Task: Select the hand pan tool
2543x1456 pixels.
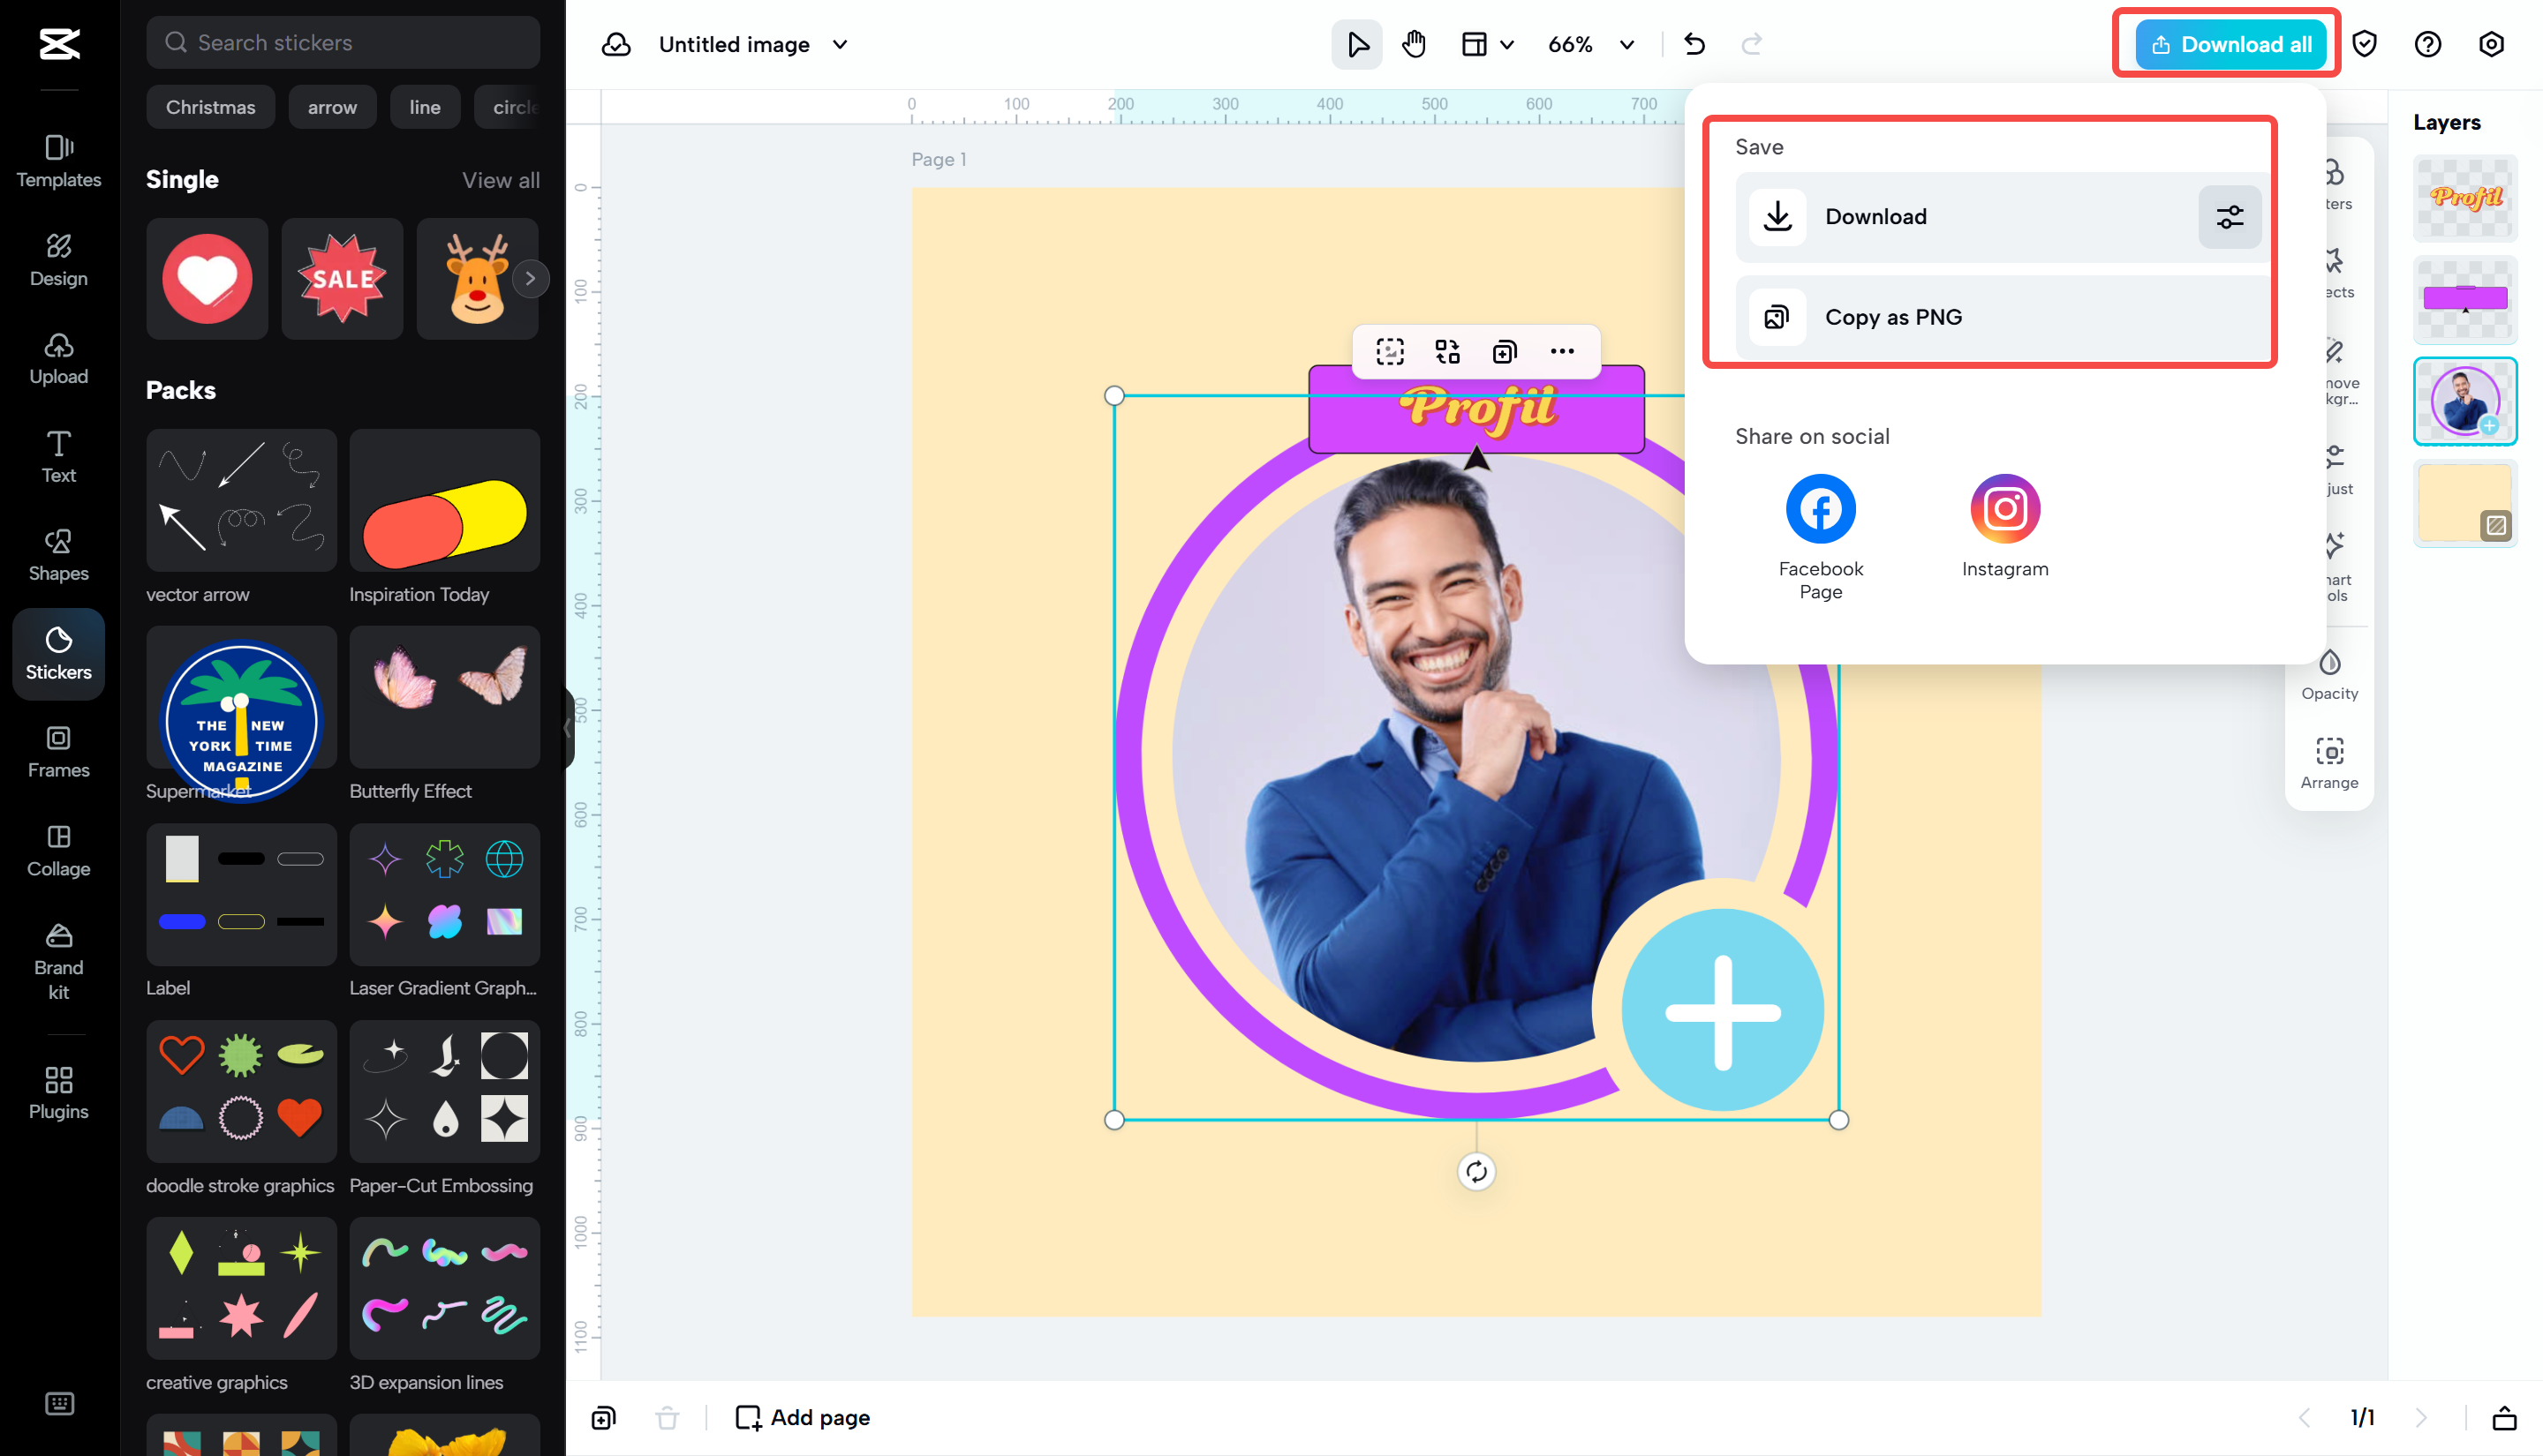Action: 1414,44
